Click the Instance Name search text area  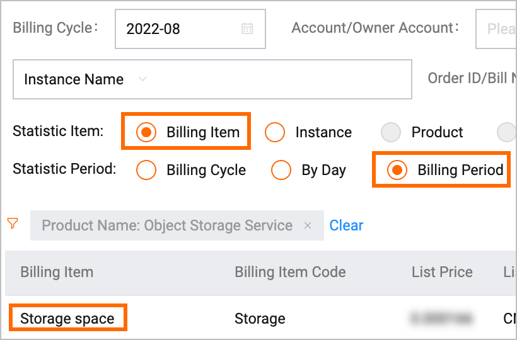tap(284, 79)
